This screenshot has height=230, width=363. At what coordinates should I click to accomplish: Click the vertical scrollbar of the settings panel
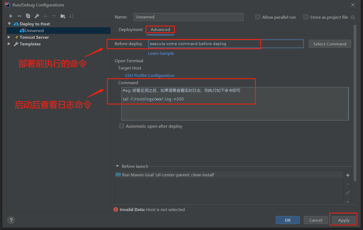355,103
